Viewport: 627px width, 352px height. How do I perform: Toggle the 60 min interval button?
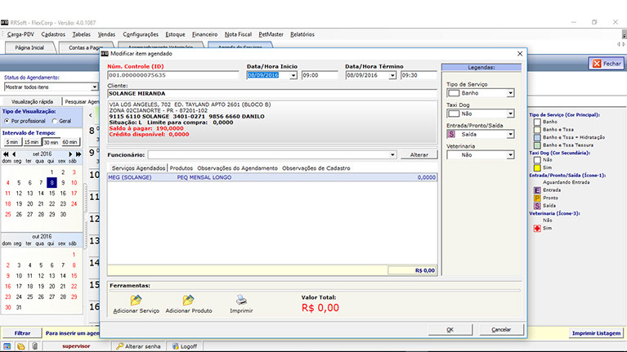coord(70,142)
